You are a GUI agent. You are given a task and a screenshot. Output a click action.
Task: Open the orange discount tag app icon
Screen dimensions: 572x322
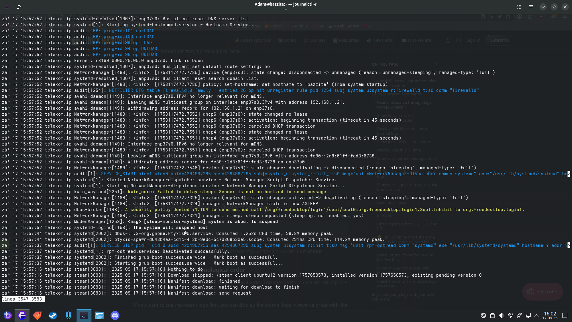(38, 315)
